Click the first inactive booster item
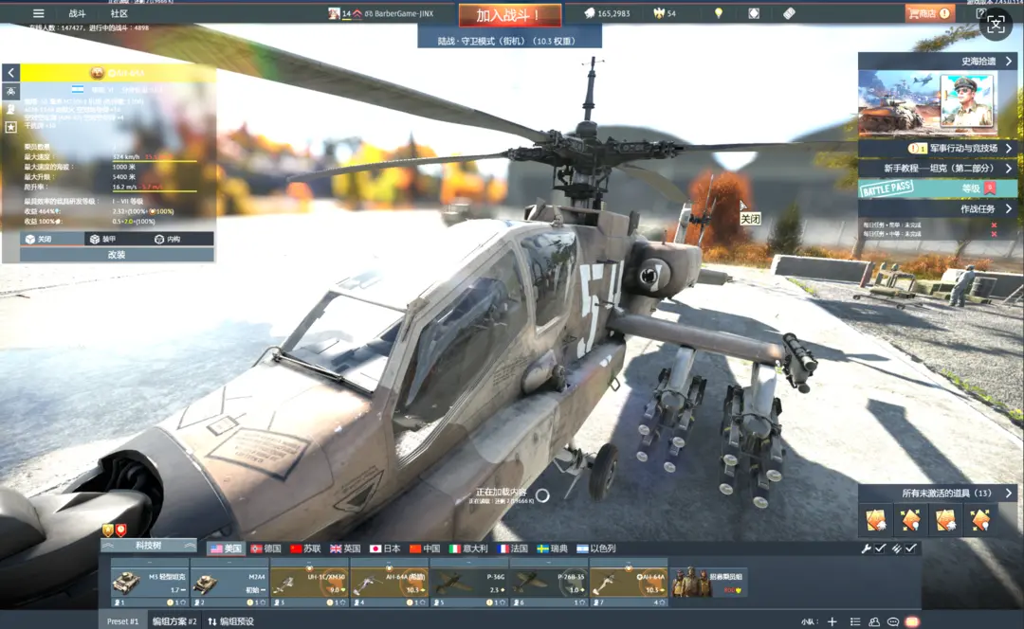1024x629 pixels. (876, 520)
